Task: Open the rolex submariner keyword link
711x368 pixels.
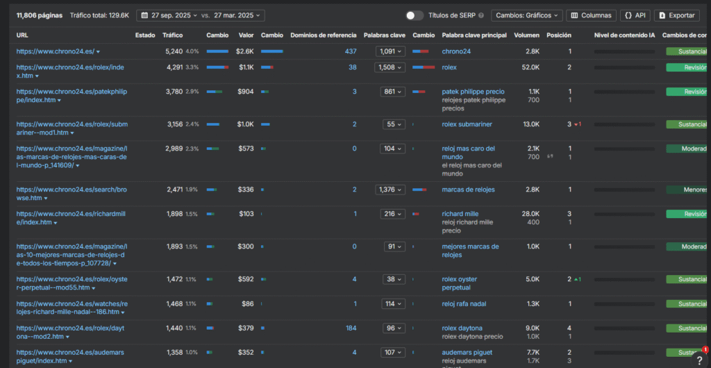Action: point(467,124)
